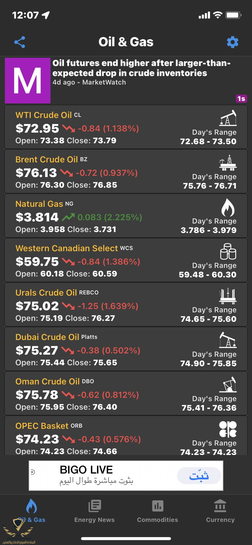Select the Oil & Gas bottom tab
The height and width of the screenshot is (545, 252).
(31, 511)
